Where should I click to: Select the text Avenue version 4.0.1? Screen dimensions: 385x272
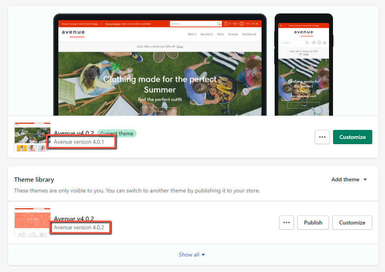click(x=79, y=142)
